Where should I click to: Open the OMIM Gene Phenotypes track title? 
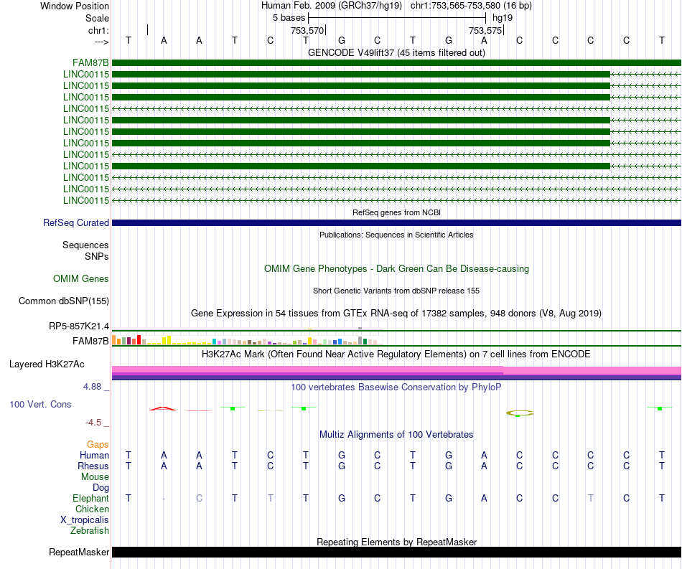[396, 268]
